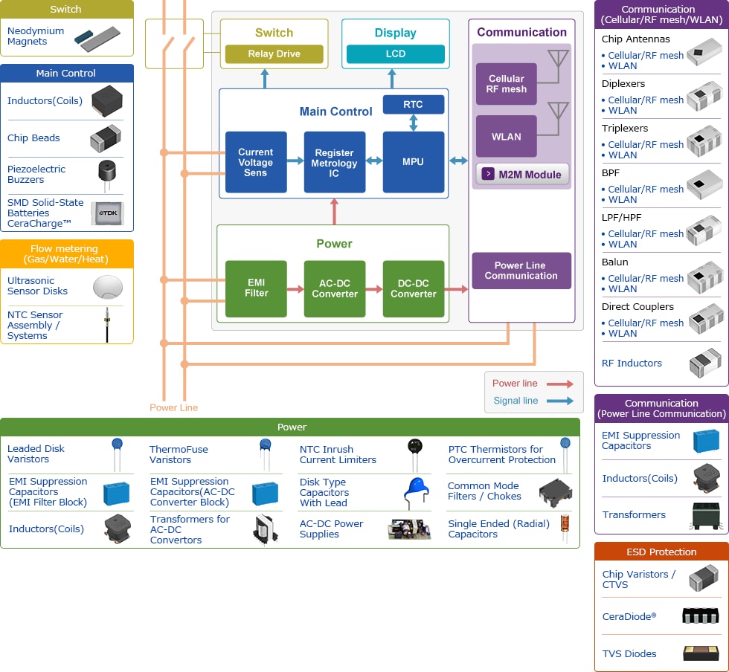Click the EMI Filter power block
This screenshot has width=729, height=672.
[x=256, y=288]
